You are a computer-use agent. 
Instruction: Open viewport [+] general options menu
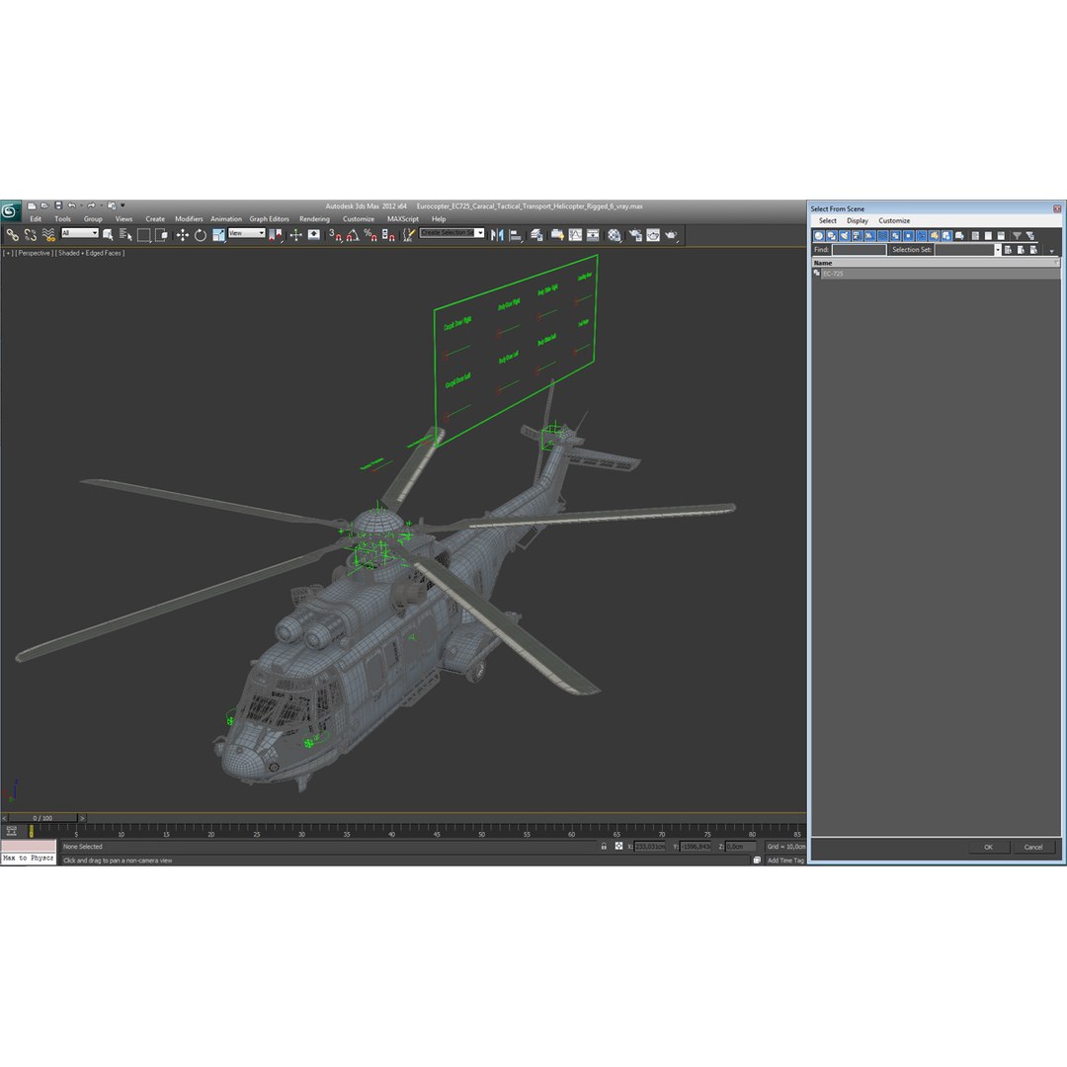click(x=8, y=253)
